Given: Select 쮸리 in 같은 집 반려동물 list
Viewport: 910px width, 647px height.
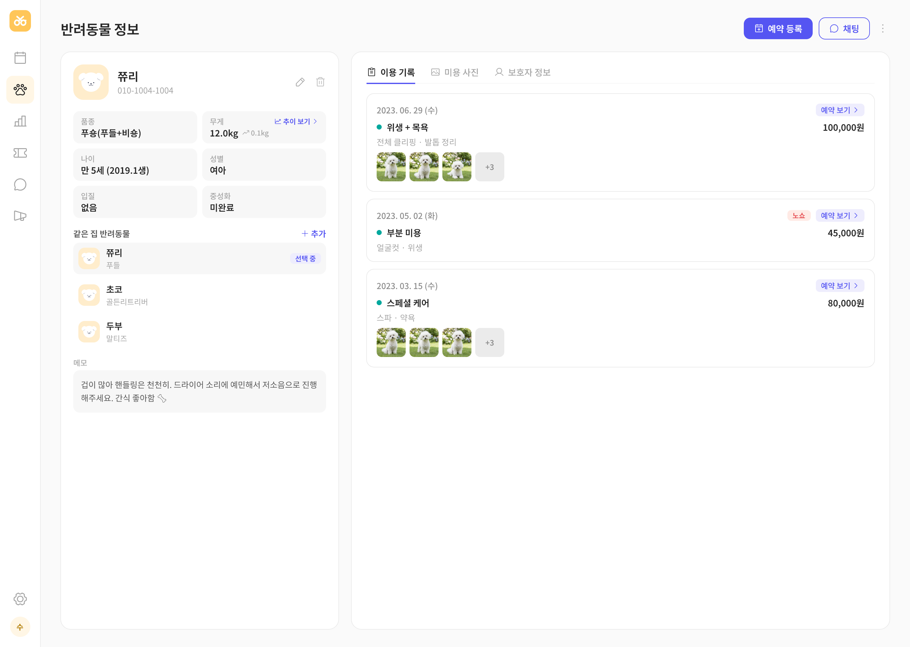Looking at the screenshot, I should [x=200, y=258].
